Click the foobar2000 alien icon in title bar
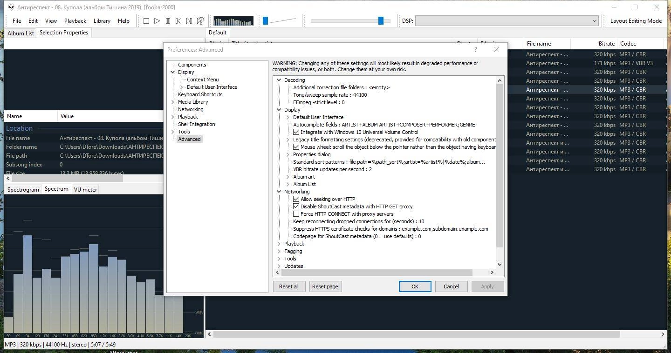Screen dimensions: 671x353 [x=11, y=7]
